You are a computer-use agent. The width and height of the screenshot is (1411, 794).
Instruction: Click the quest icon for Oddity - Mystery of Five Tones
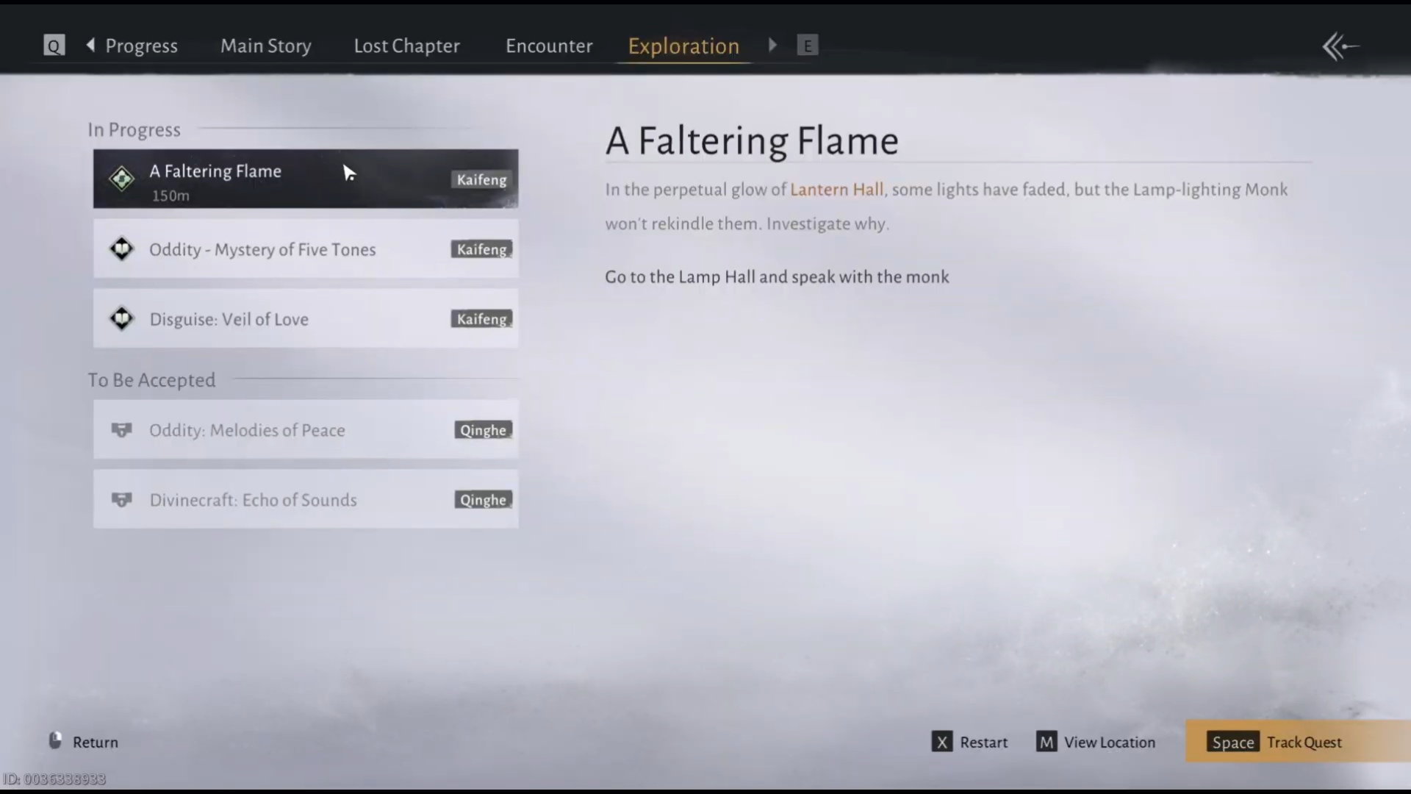121,249
